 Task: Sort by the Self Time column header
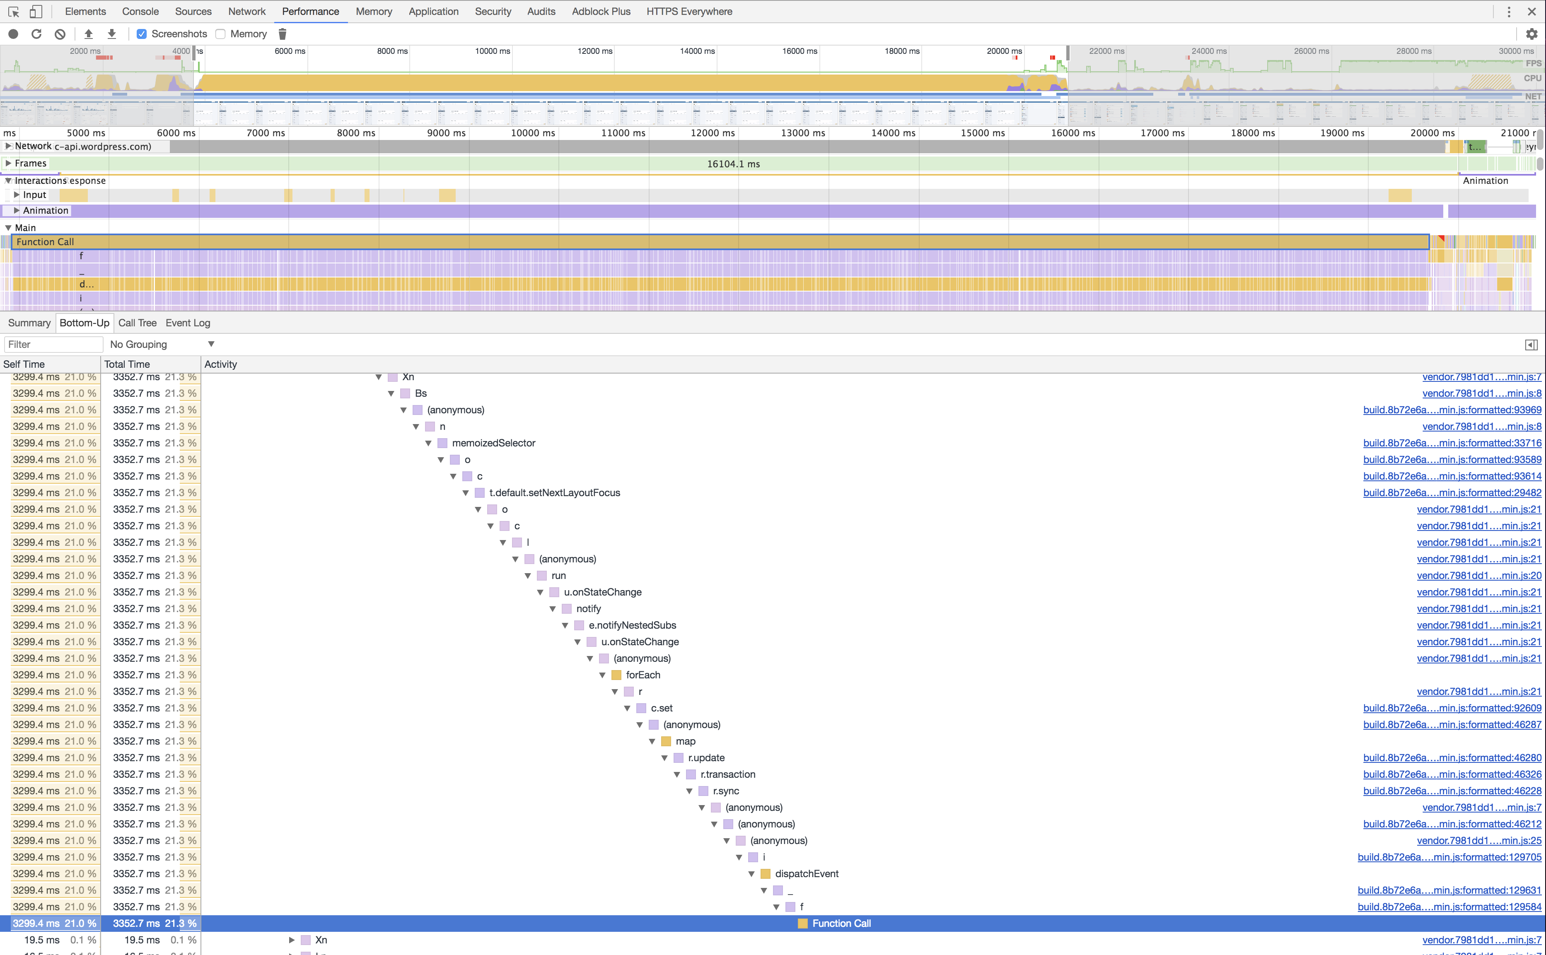(x=50, y=364)
